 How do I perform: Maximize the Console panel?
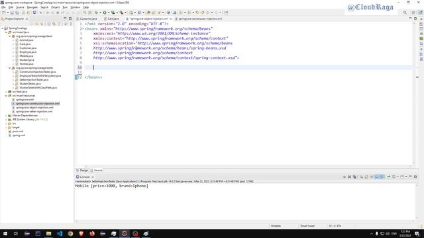pos(415,177)
